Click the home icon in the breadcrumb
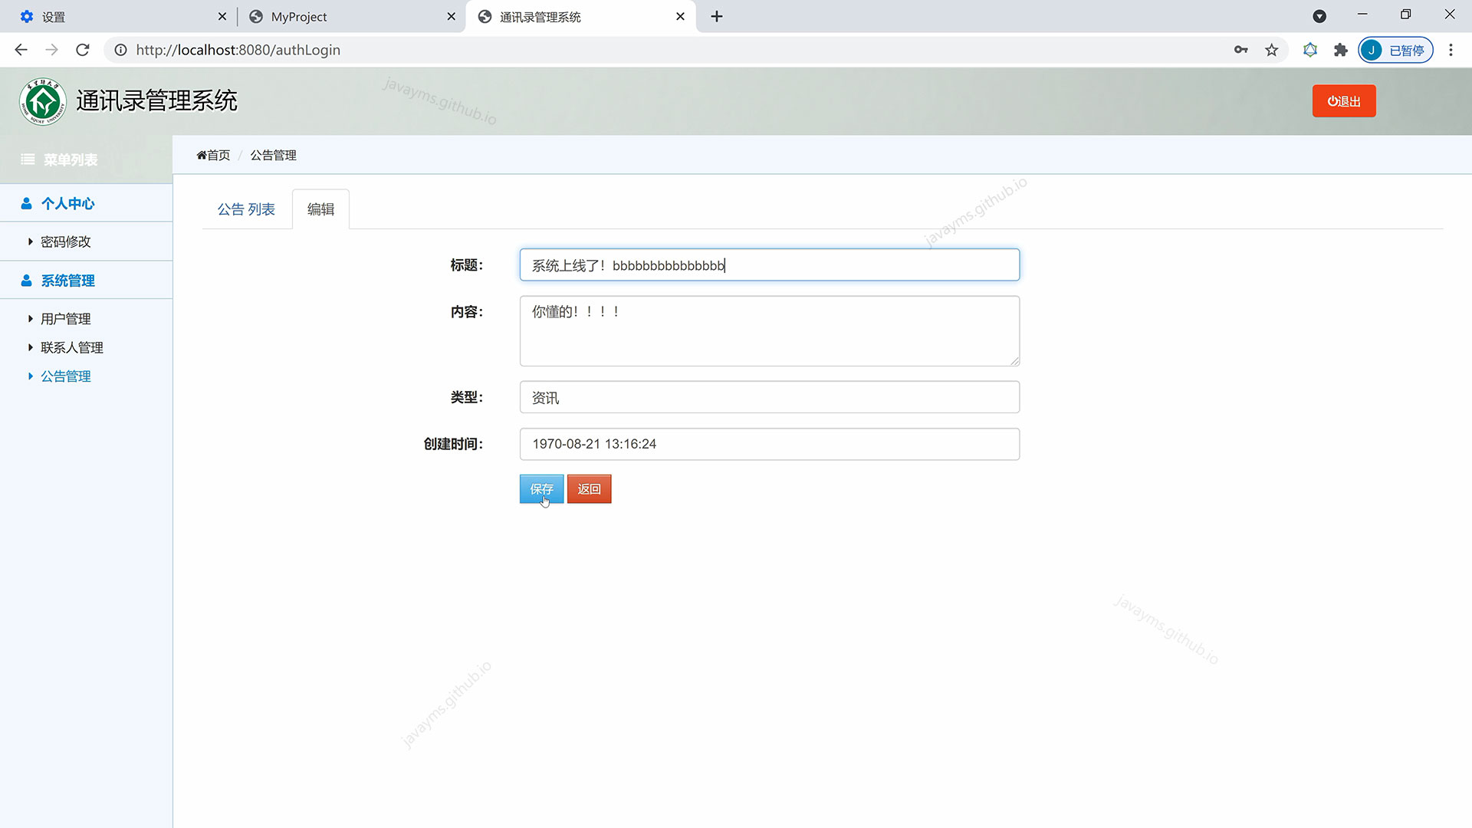 201,155
